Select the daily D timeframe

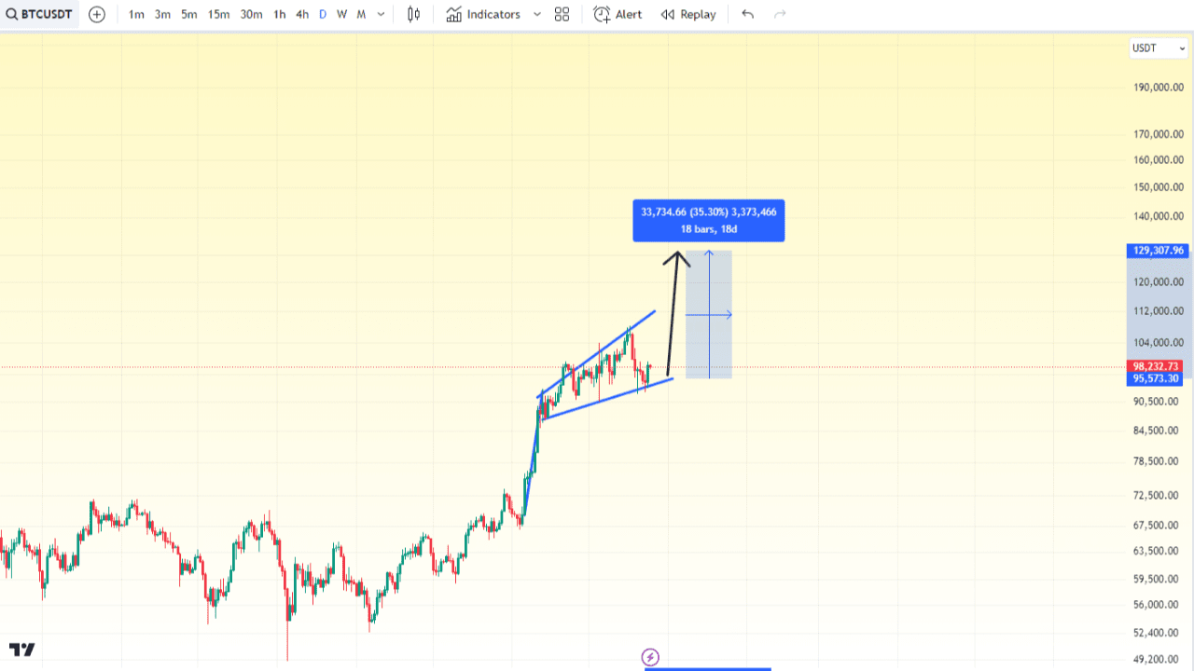[x=323, y=14]
